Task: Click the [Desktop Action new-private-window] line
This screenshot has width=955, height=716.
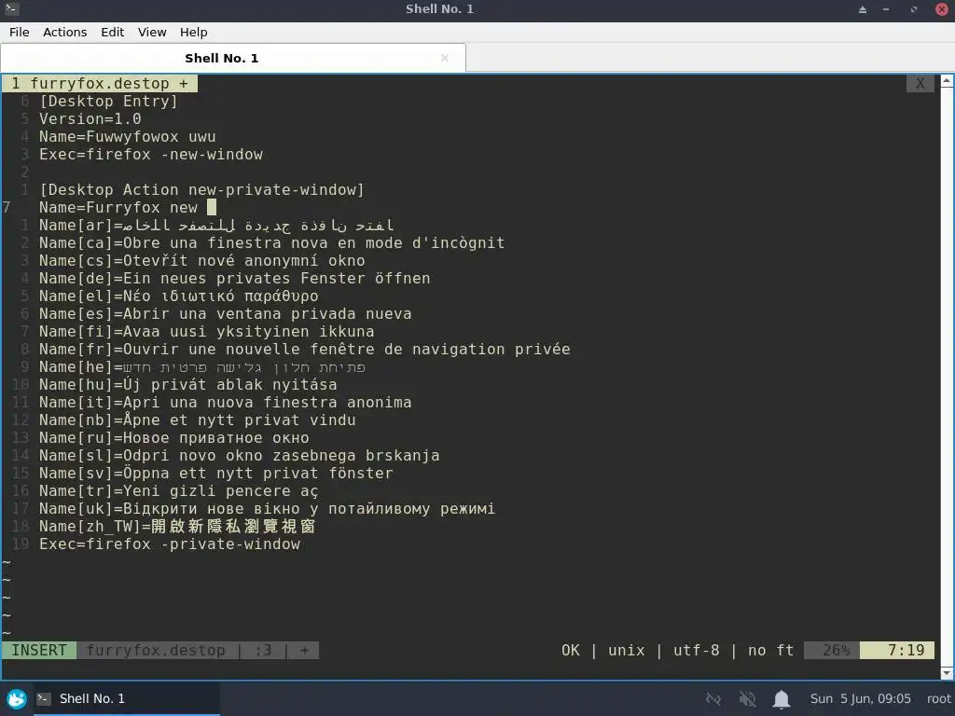Action: tap(201, 190)
